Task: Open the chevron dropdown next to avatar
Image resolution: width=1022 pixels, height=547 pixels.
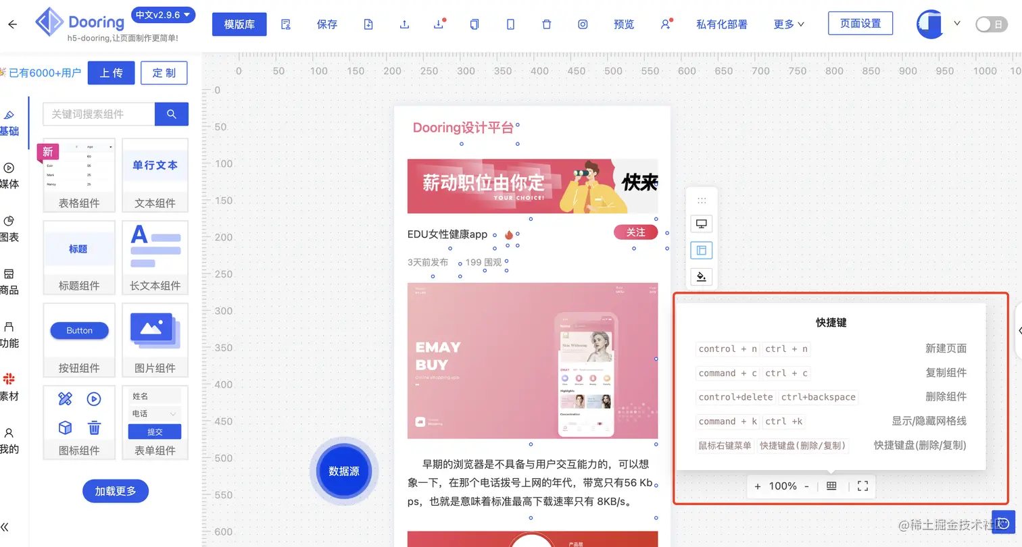Action: click(x=957, y=23)
